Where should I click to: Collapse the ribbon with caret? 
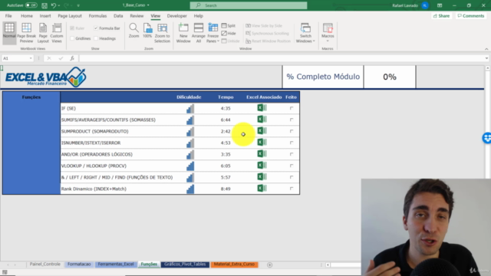486,49
